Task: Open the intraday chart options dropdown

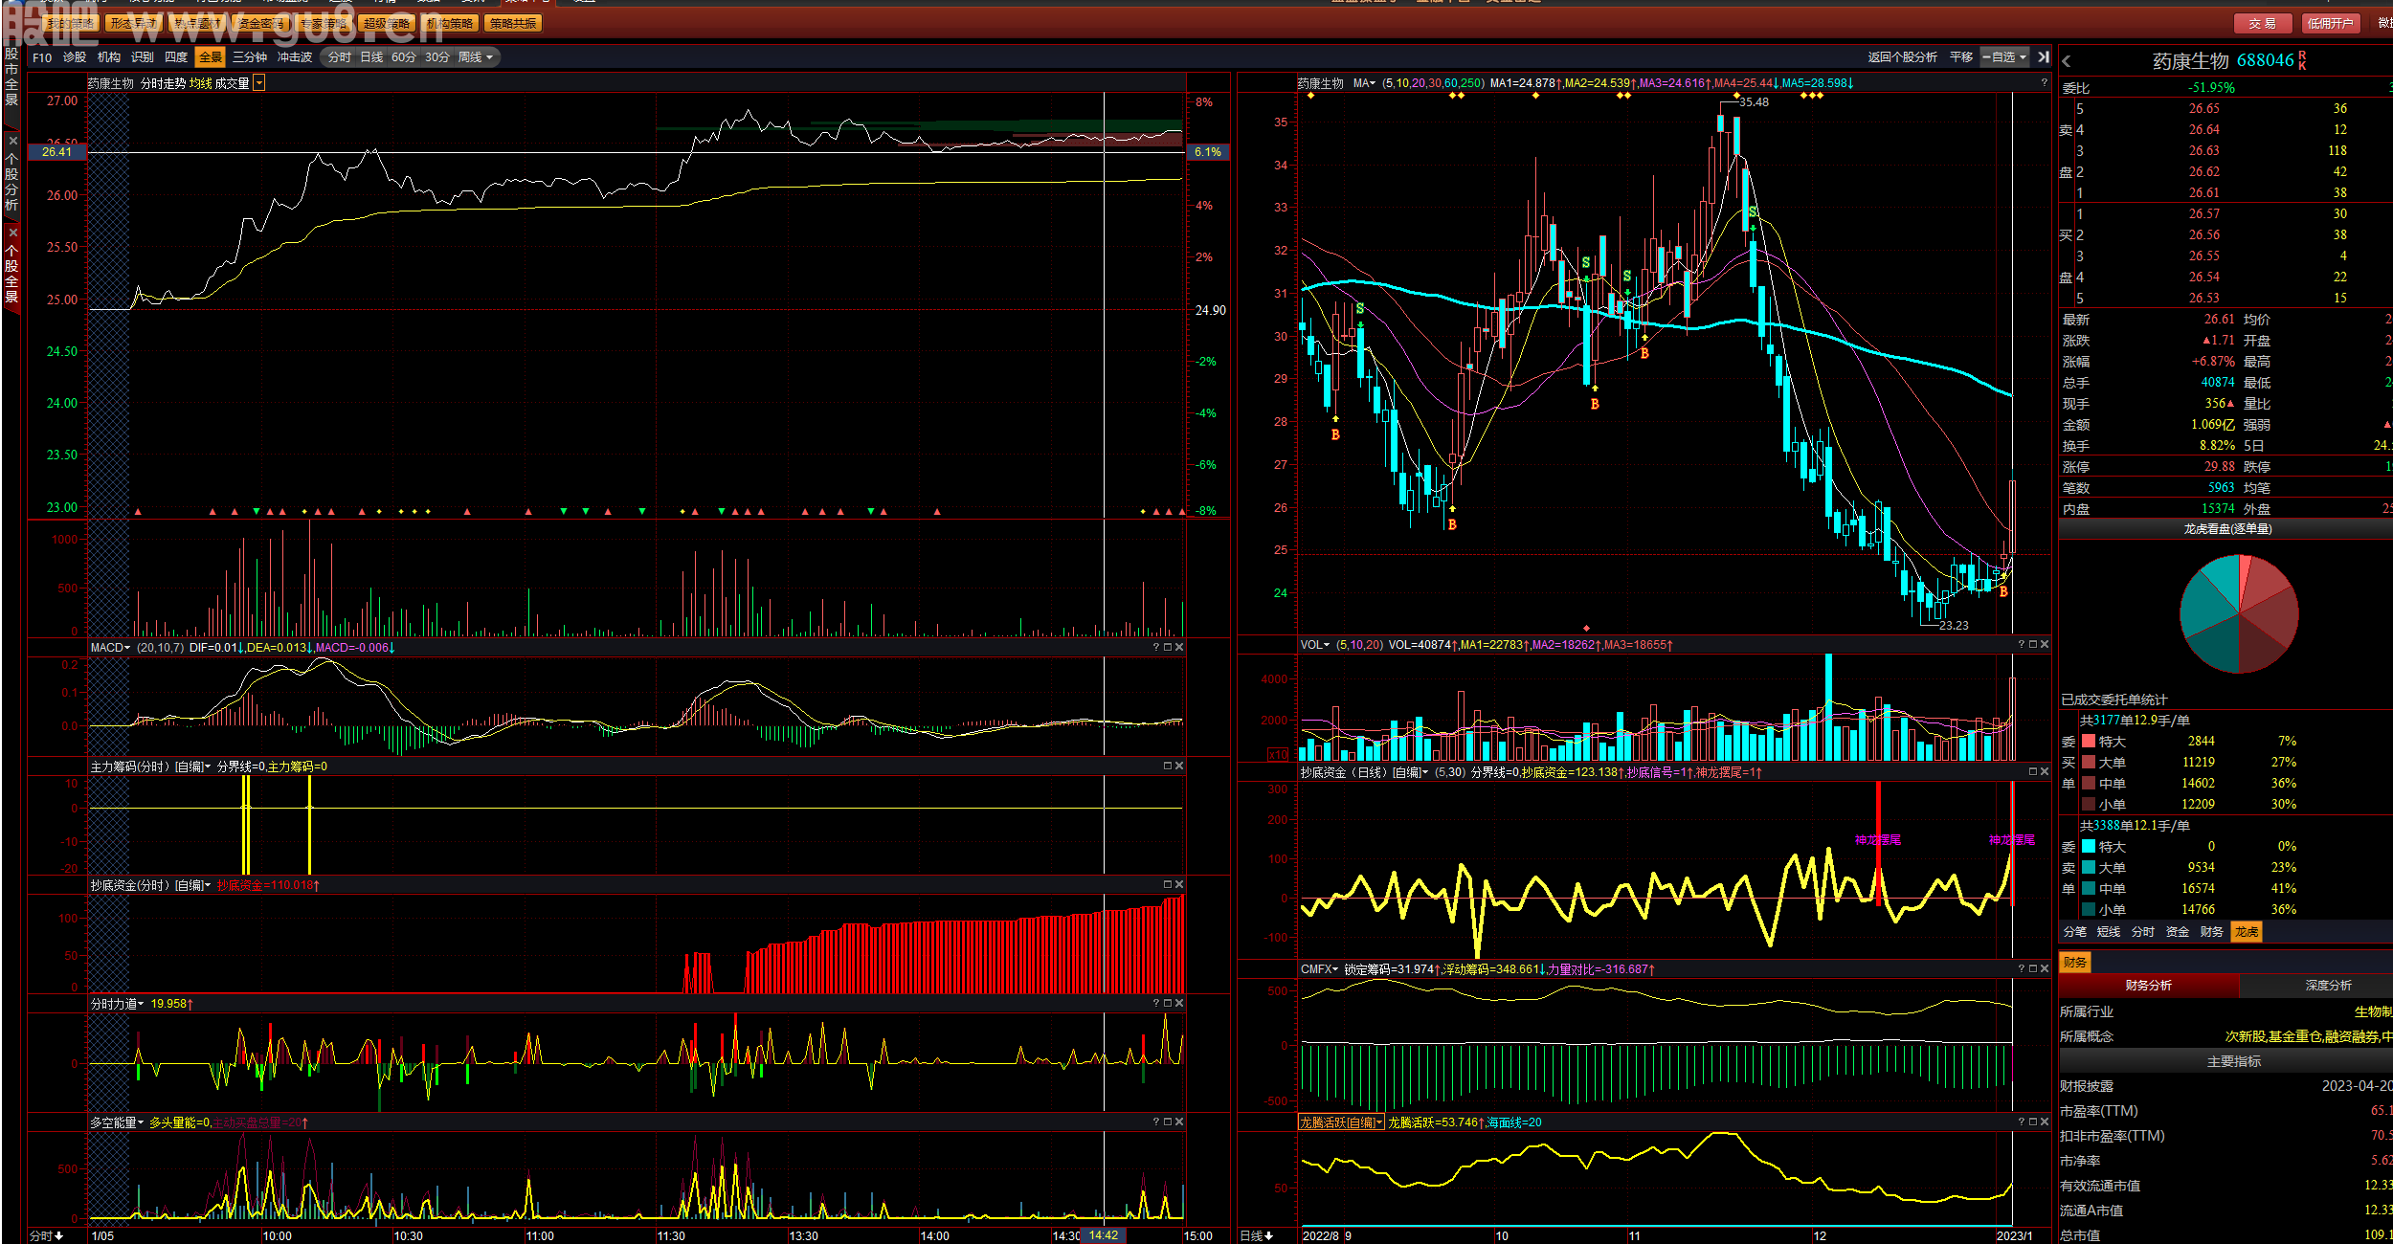Action: [x=259, y=84]
